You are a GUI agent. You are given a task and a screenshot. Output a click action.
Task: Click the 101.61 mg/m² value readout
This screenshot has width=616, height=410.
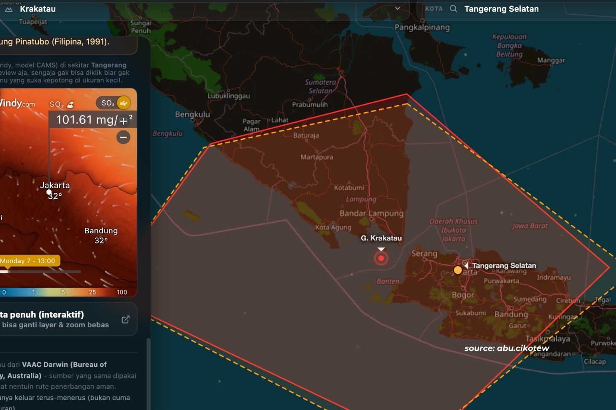(x=95, y=120)
